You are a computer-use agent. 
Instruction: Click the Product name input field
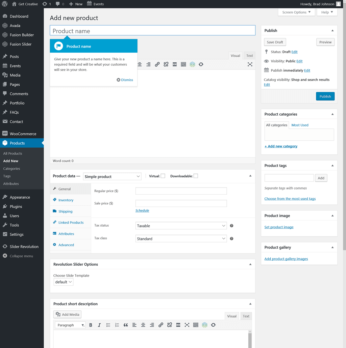(x=152, y=31)
